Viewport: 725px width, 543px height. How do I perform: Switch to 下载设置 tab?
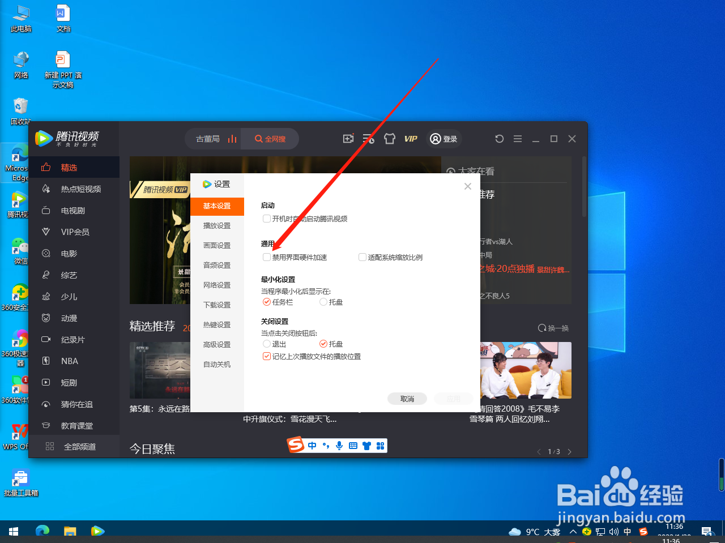tap(217, 305)
